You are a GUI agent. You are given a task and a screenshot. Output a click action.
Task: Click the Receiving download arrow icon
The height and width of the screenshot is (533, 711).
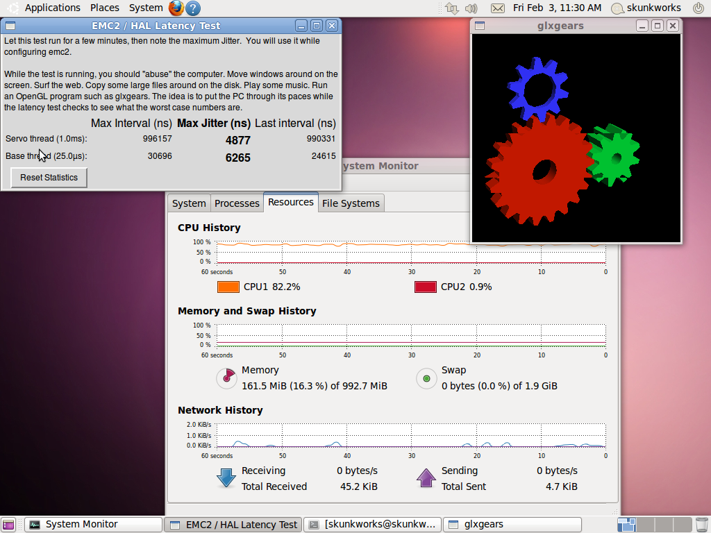pos(226,478)
